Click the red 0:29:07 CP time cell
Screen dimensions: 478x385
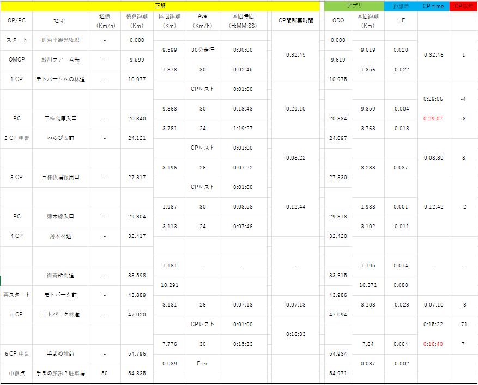point(433,119)
